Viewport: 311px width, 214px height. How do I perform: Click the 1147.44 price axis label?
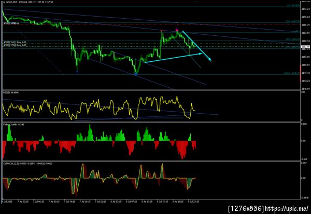point(305,73)
